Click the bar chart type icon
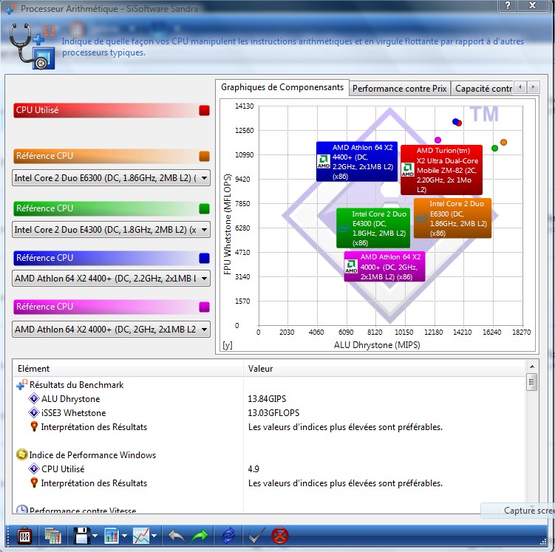The height and width of the screenshot is (552, 555). click(112, 536)
